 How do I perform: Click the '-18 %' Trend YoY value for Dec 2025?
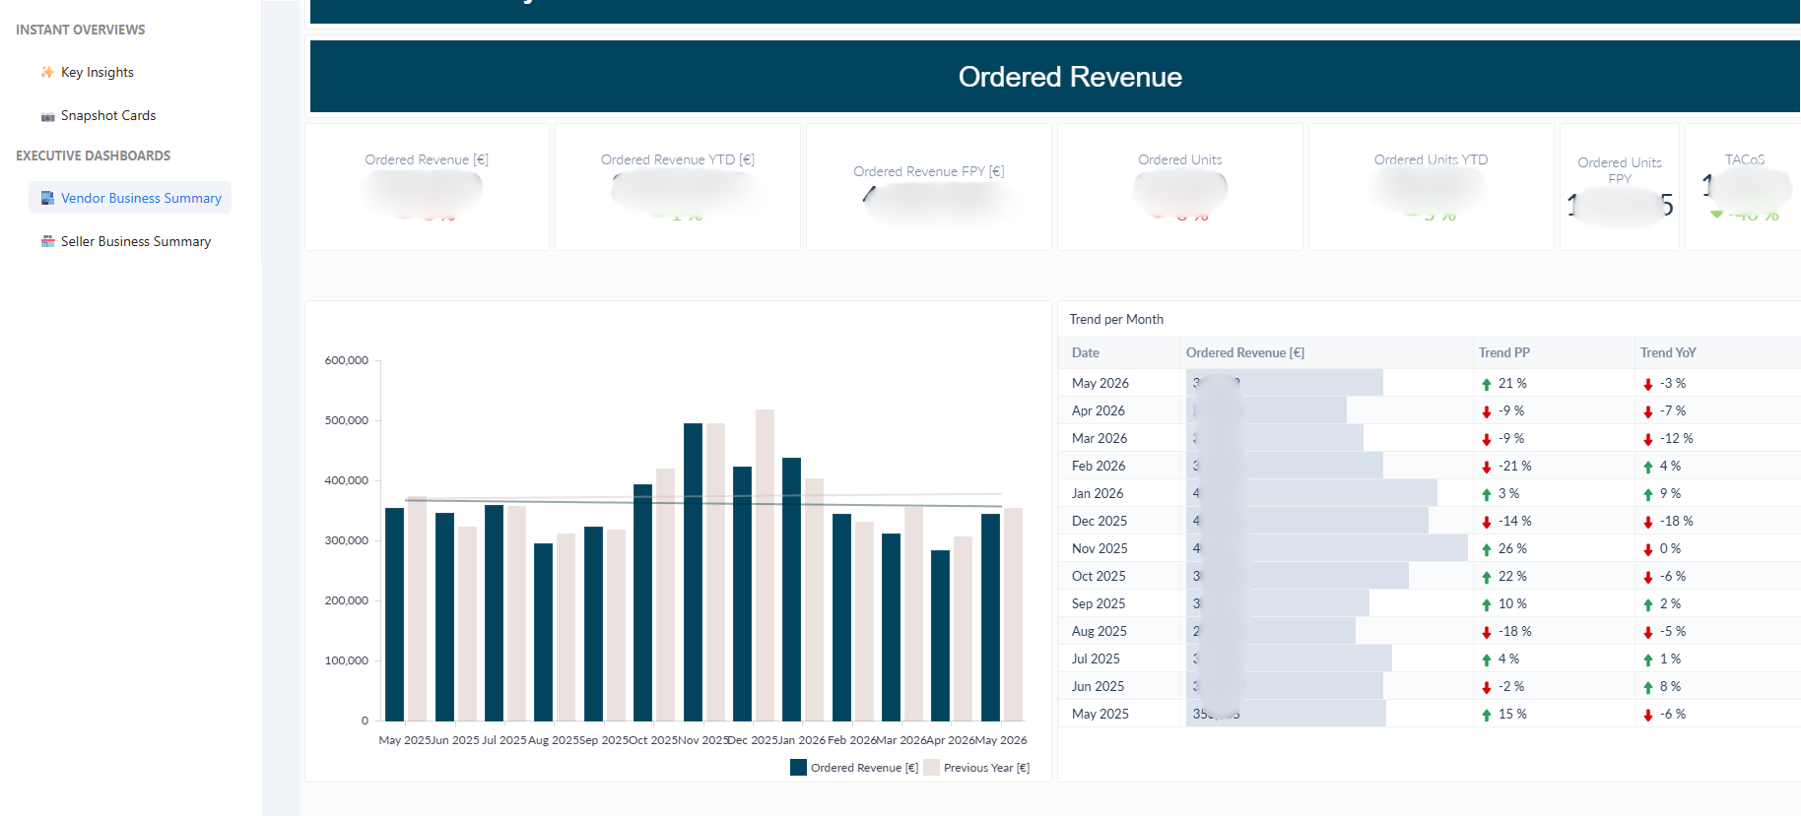(x=1677, y=521)
